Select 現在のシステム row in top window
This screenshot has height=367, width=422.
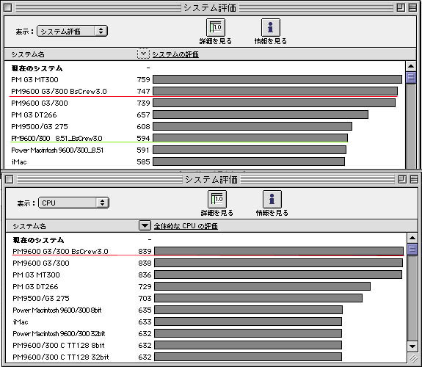[205, 68]
